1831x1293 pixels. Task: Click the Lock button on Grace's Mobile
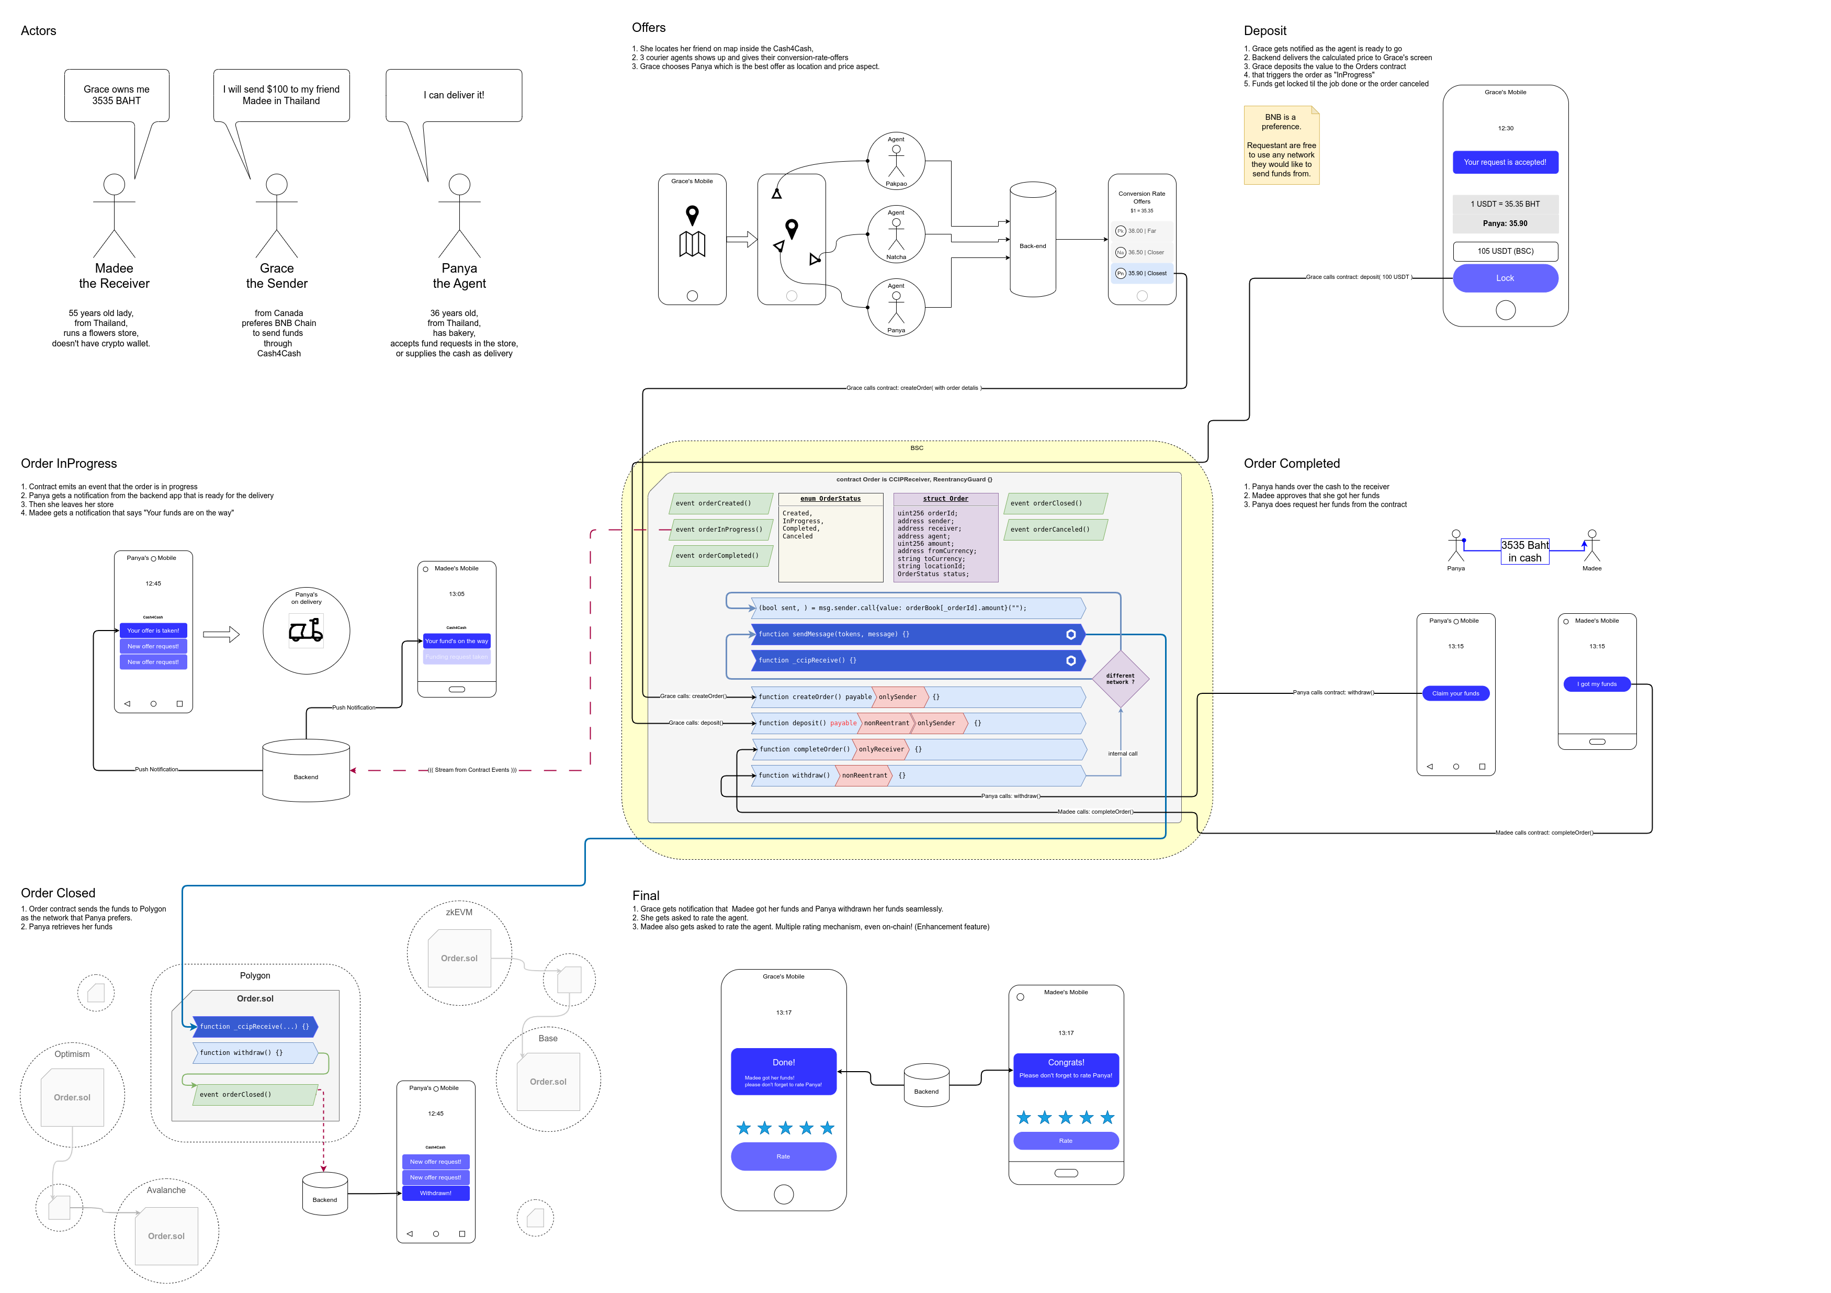tap(1505, 278)
